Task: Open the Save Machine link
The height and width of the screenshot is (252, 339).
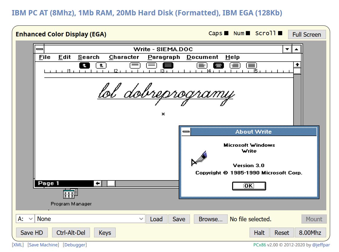Action: coord(43,245)
